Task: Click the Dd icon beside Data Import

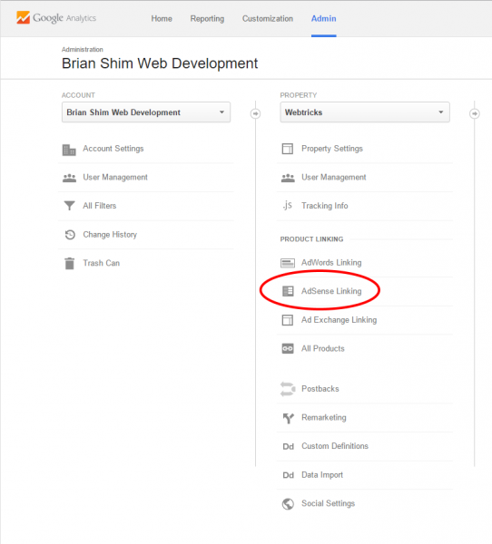Action: [288, 475]
